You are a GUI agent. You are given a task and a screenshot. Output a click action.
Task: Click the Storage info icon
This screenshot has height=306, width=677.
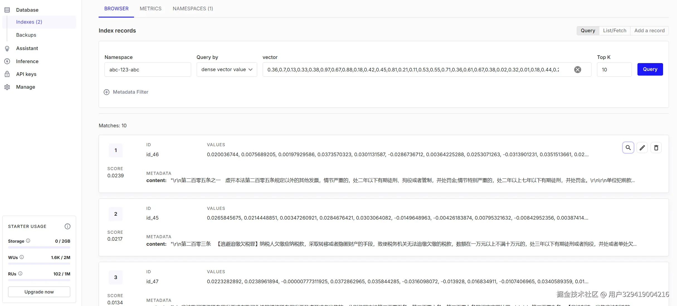(x=28, y=241)
